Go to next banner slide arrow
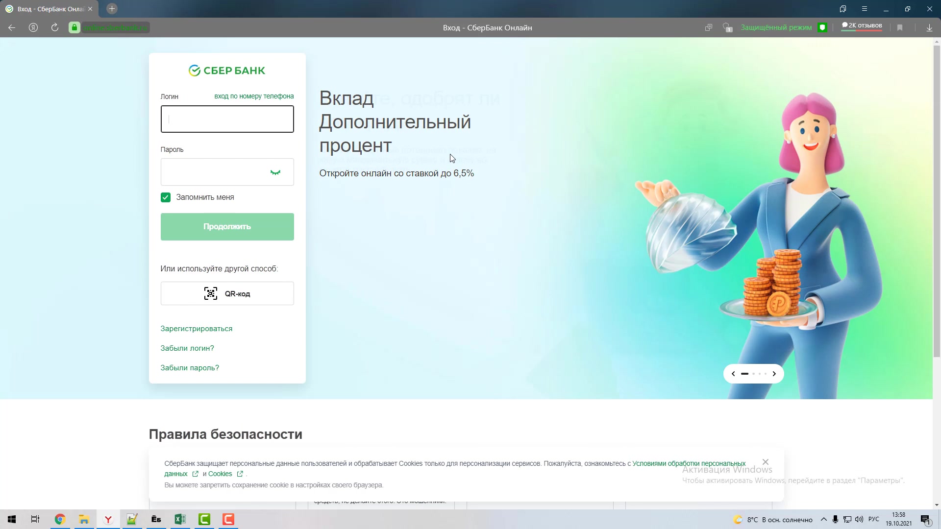This screenshot has height=529, width=941. point(774,374)
